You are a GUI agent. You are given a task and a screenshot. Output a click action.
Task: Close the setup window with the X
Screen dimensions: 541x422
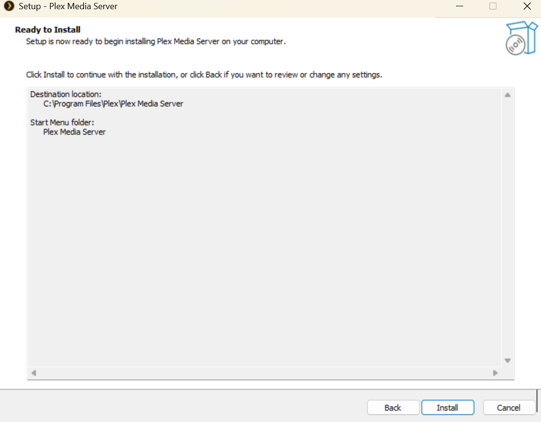click(527, 7)
